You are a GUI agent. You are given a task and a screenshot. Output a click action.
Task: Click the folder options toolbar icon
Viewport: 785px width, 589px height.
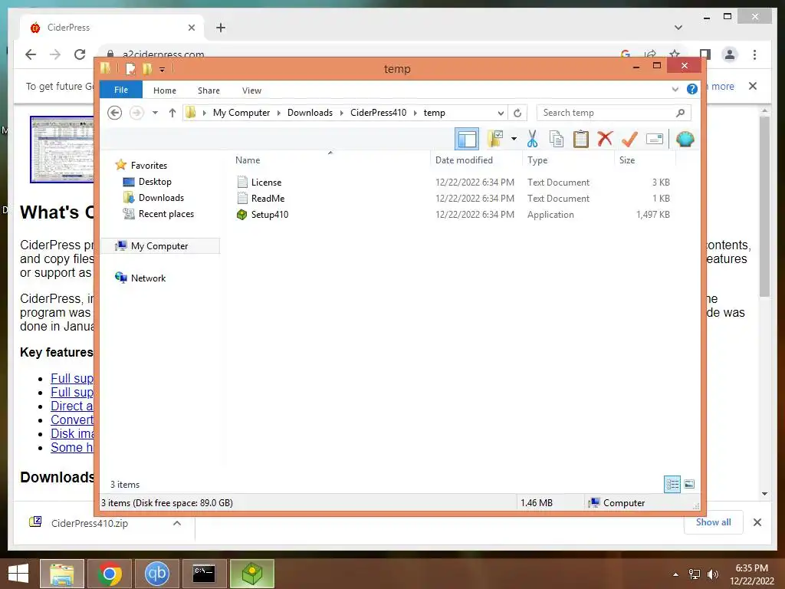pyautogui.click(x=495, y=139)
